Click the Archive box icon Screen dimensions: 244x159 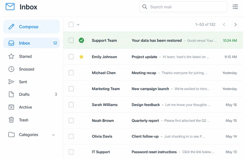pos(11,107)
